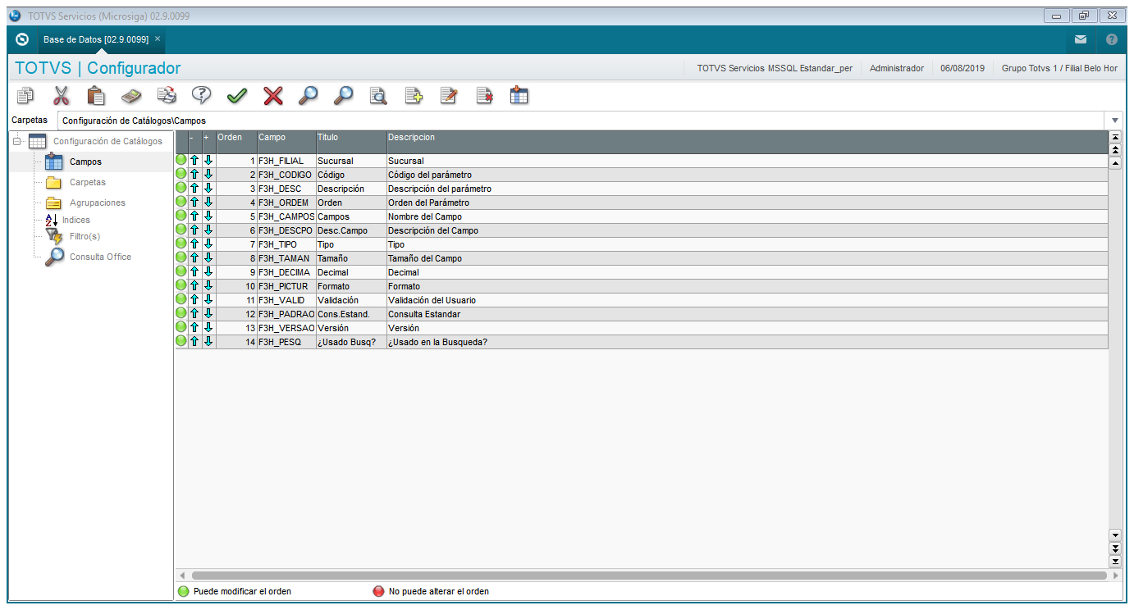Select Configuración de Catálogos root node
Image resolution: width=1134 pixels, height=610 pixels.
[107, 141]
